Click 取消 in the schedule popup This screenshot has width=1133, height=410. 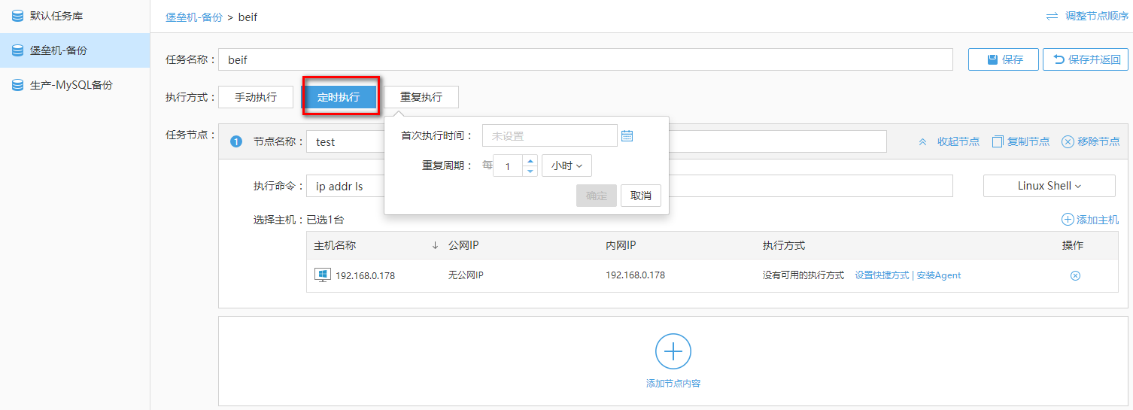(x=641, y=196)
